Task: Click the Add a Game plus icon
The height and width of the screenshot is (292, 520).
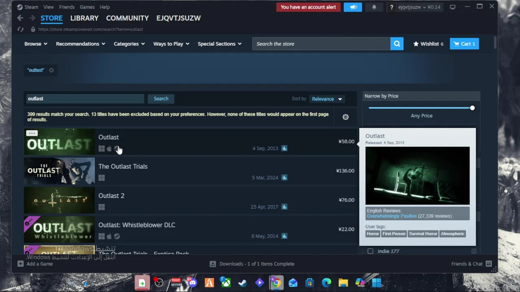Action: 20,264
